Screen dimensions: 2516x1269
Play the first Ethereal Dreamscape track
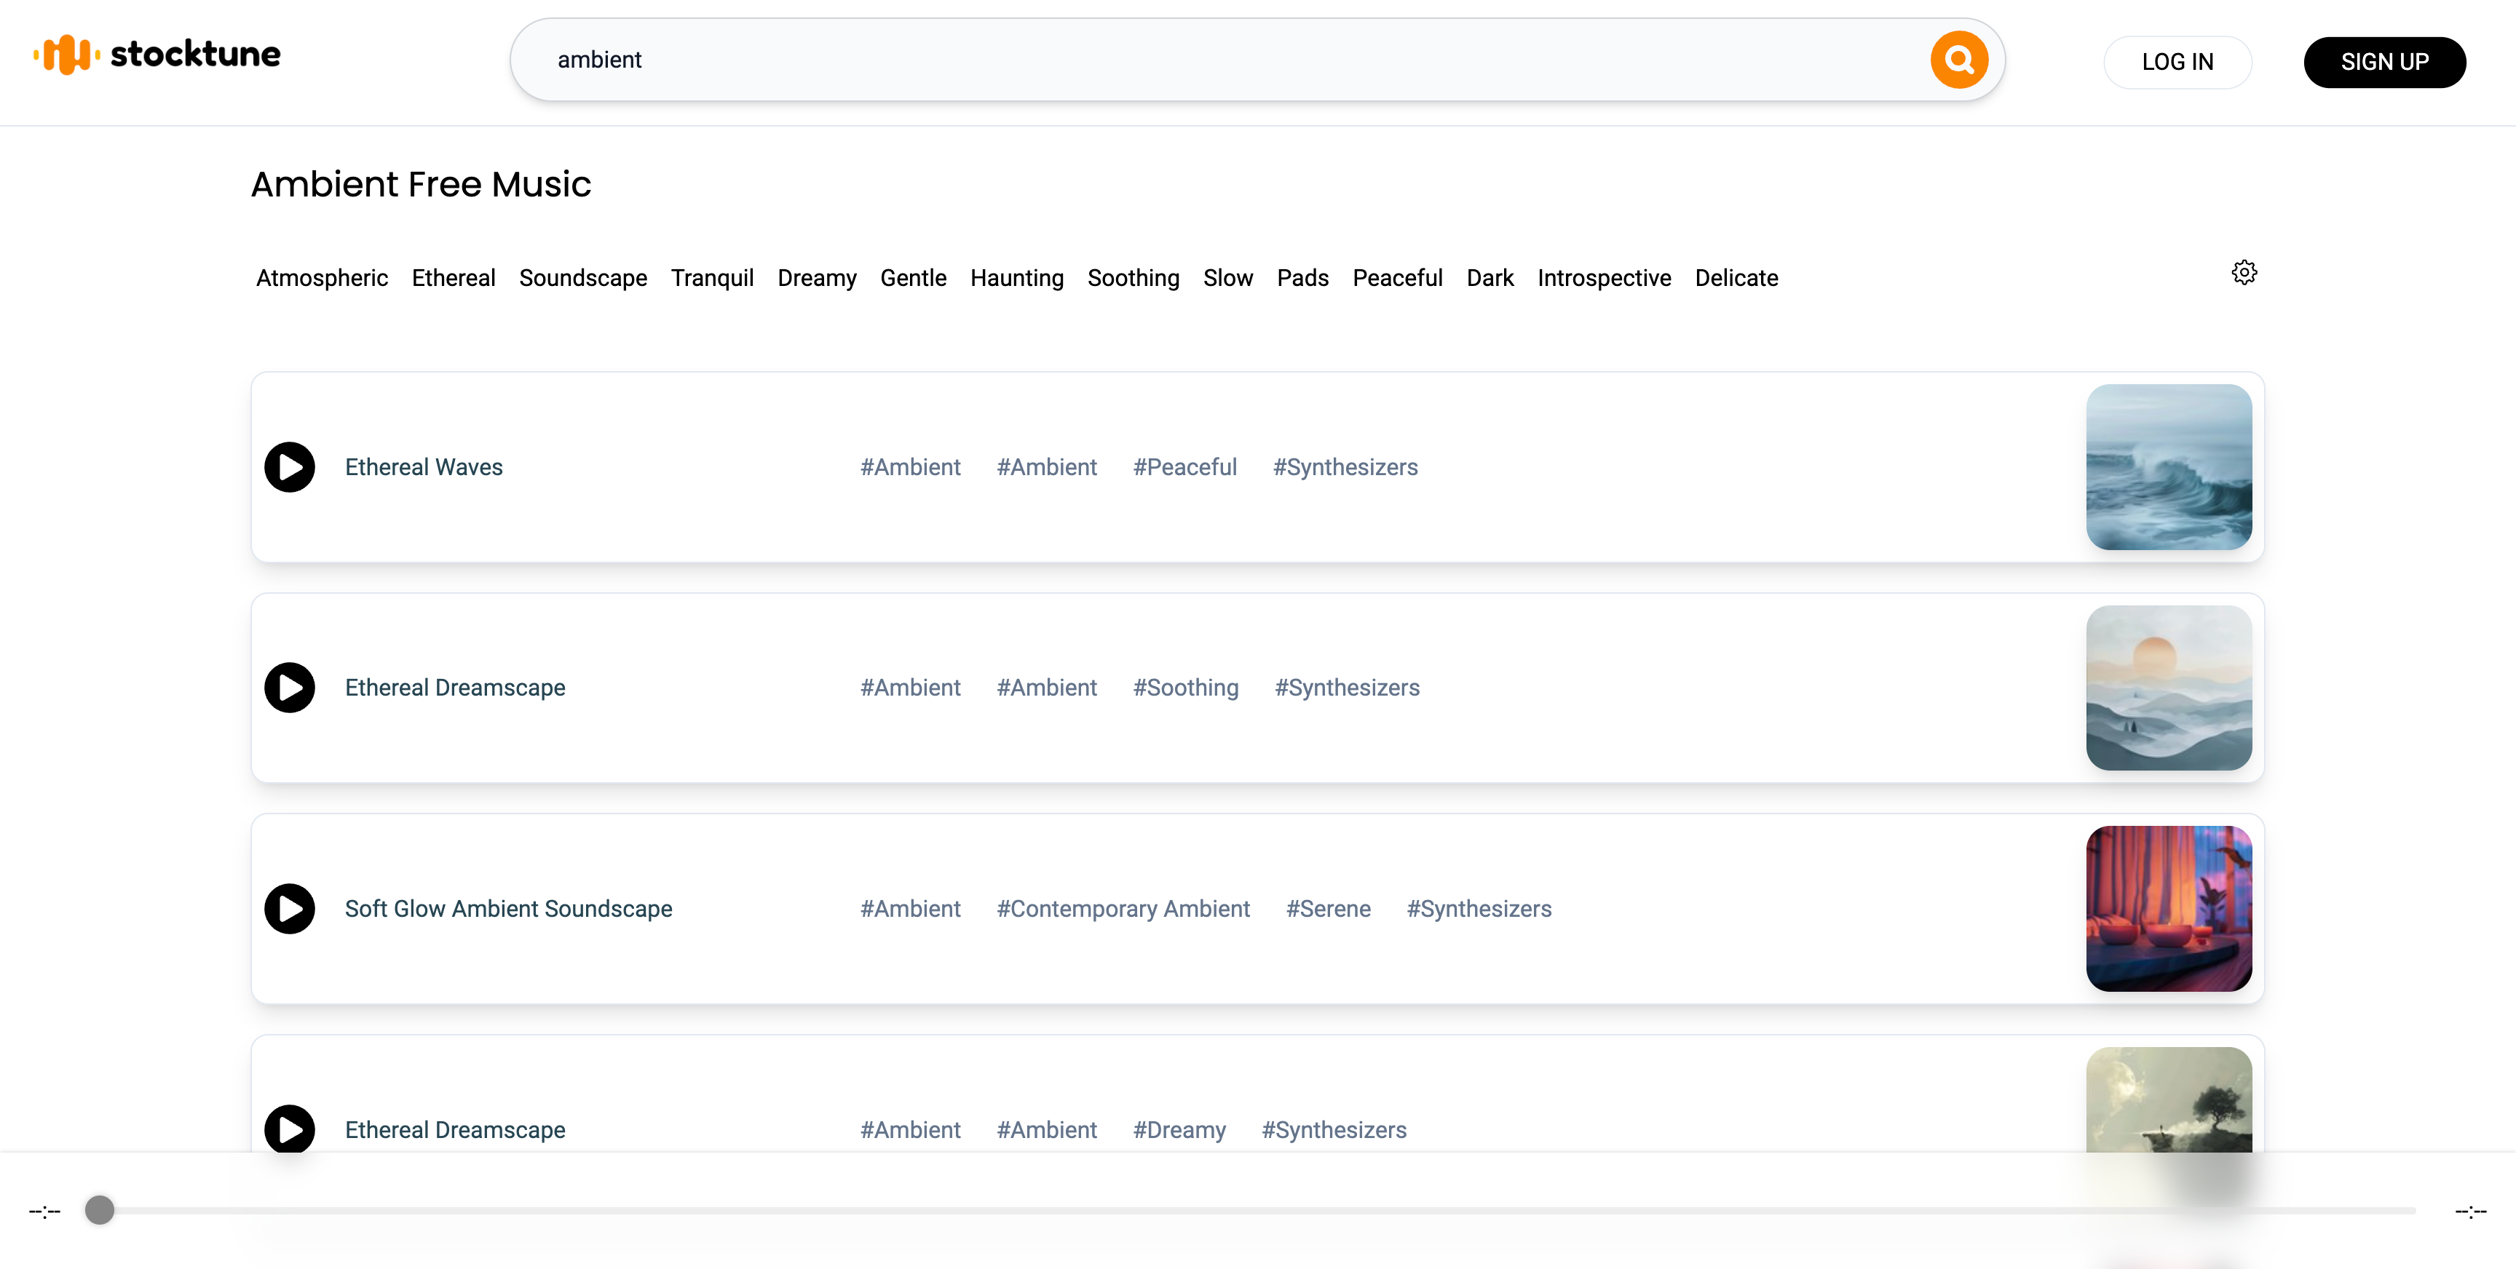[290, 688]
